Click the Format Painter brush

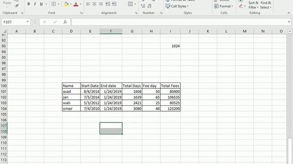pos(16,6)
